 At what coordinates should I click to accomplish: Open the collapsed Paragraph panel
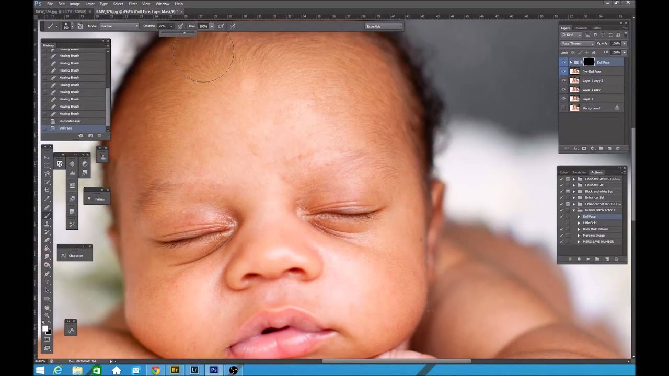click(97, 199)
